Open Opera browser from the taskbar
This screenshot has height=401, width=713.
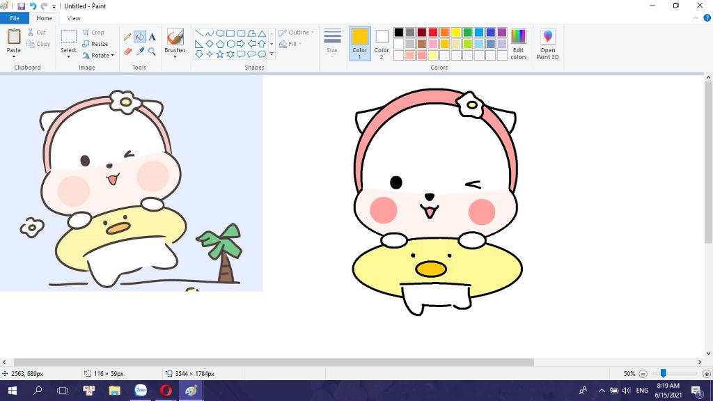166,391
